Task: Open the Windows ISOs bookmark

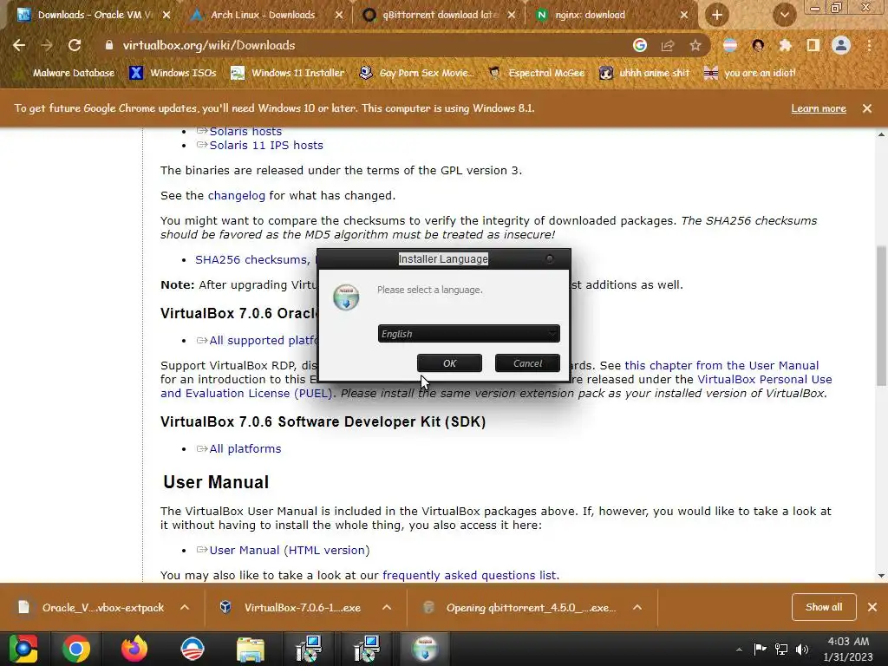Action: tap(173, 73)
